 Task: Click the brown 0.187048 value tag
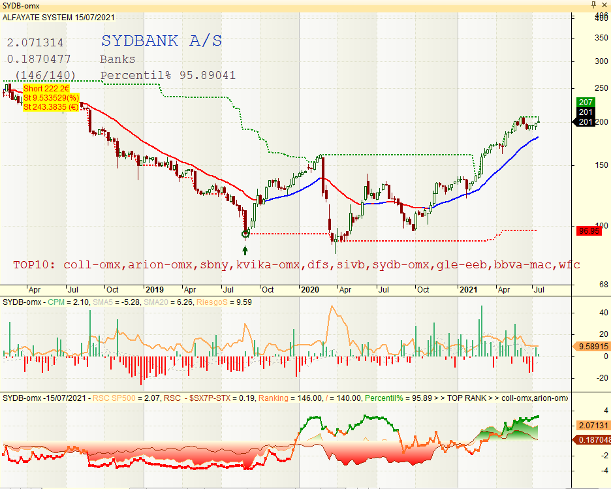click(x=591, y=440)
